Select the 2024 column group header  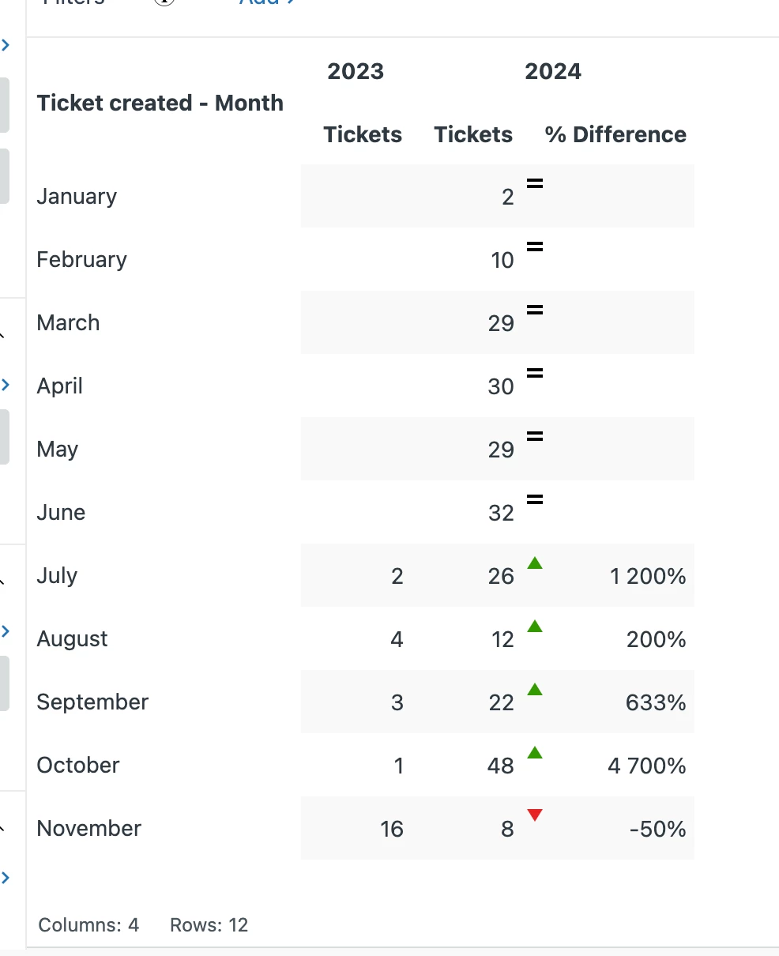pyautogui.click(x=552, y=71)
